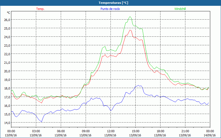221x138 pixels.
Task: Click the "18:00" x-axis time label
Action: (x=161, y=131)
